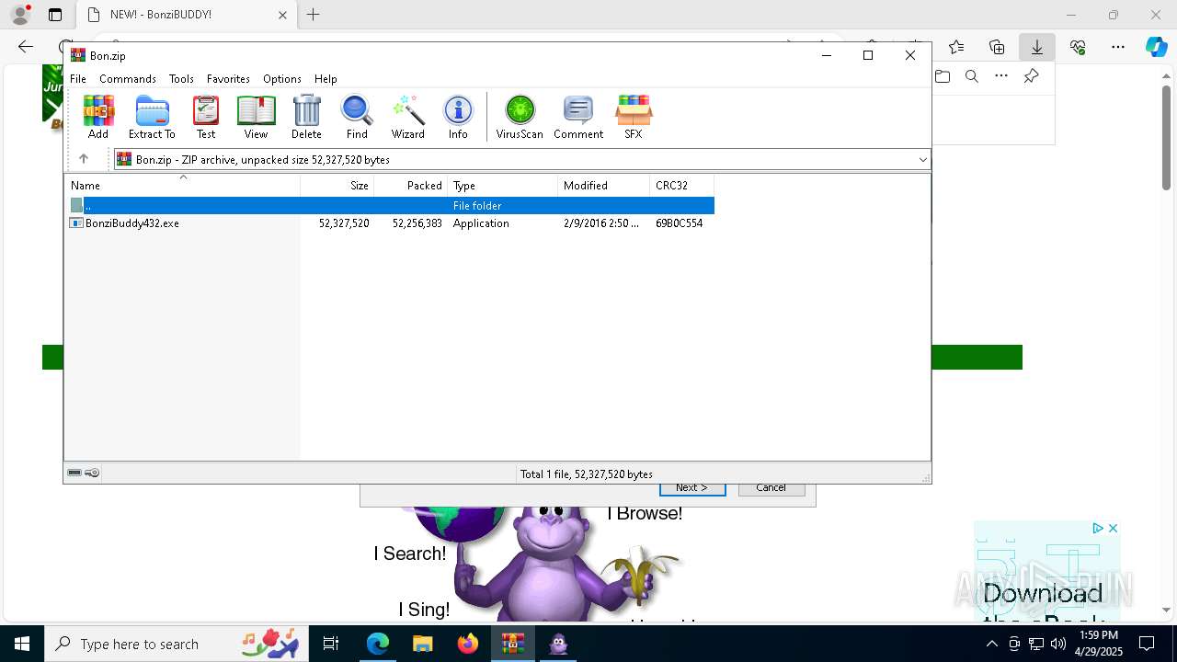Viewport: 1177px width, 662px height.
Task: Start VirusScan on the archive
Action: (x=520, y=117)
